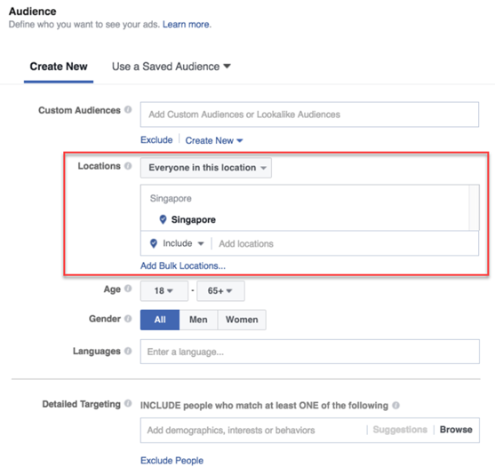Open the Everyone in this location dropdown
The height and width of the screenshot is (467, 495).
[206, 168]
